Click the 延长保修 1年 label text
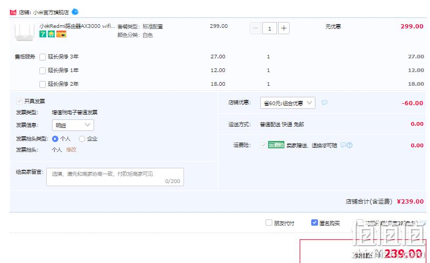This screenshot has width=430, height=263. (64, 70)
